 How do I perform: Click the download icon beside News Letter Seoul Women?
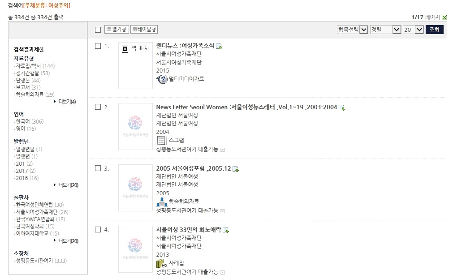342,108
